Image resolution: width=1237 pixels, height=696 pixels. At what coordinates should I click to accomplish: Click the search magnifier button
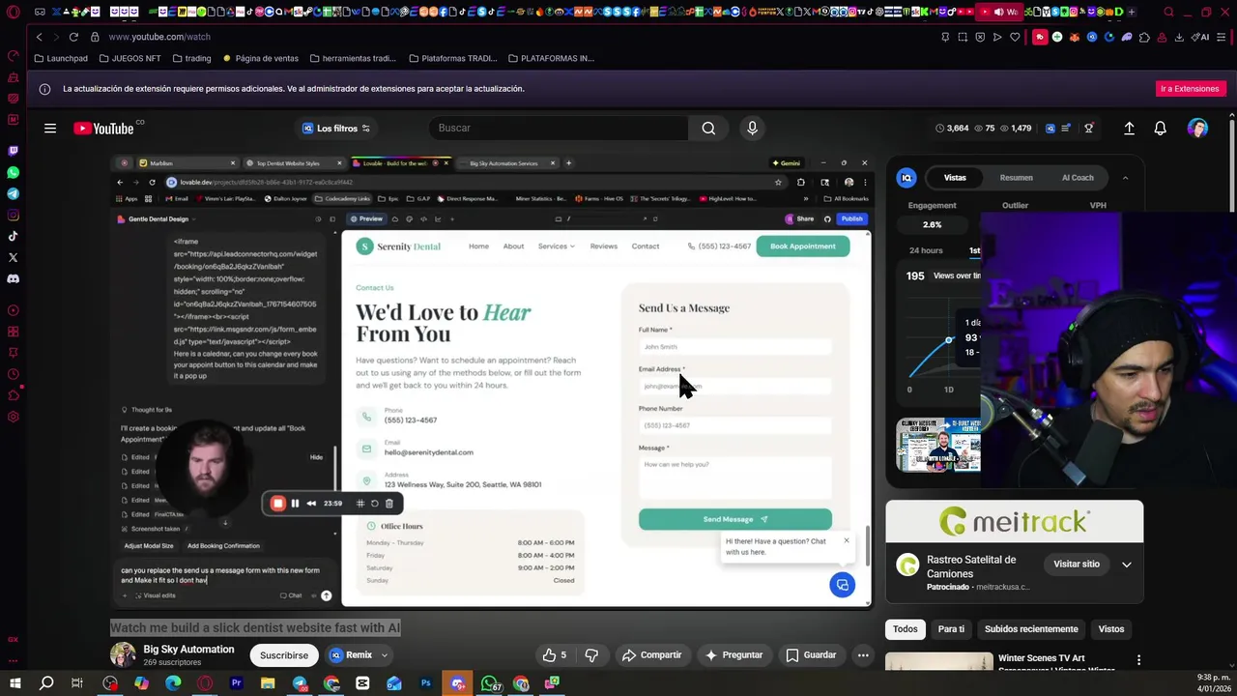[708, 128]
